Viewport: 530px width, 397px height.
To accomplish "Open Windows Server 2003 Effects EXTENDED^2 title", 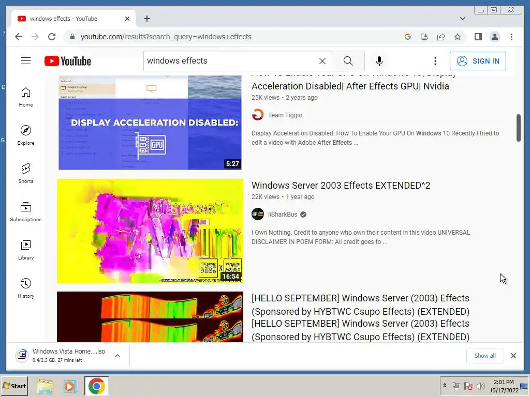I will click(341, 186).
